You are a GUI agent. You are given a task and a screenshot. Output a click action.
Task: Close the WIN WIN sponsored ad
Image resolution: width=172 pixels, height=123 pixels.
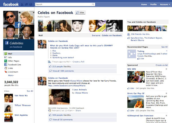(x=166, y=69)
